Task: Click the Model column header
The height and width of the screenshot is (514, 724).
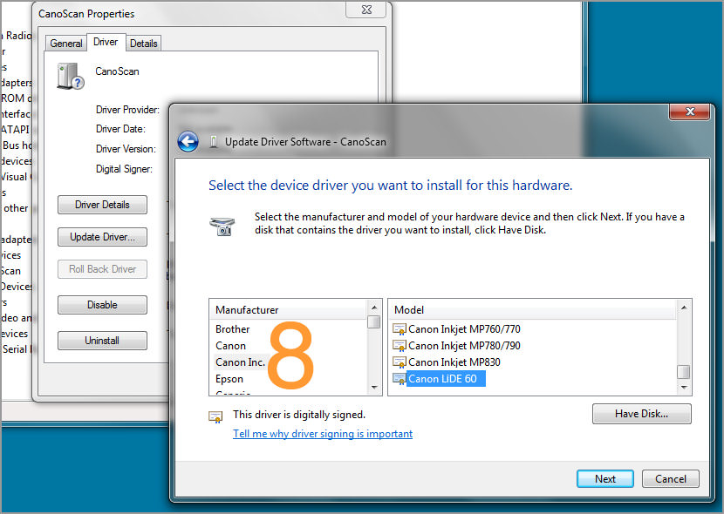Action: click(533, 310)
